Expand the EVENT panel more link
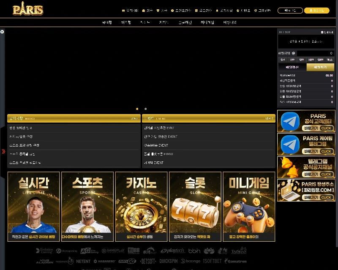The image size is (338, 270). coord(269,119)
